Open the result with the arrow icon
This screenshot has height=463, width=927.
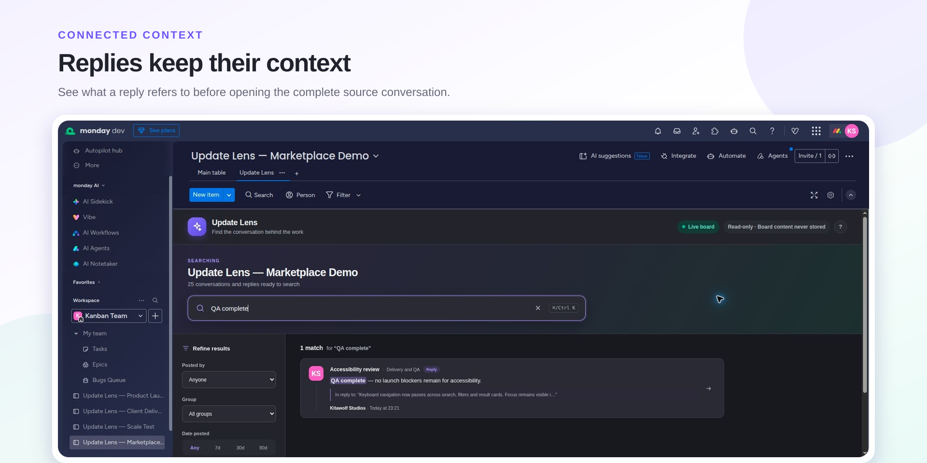point(708,389)
